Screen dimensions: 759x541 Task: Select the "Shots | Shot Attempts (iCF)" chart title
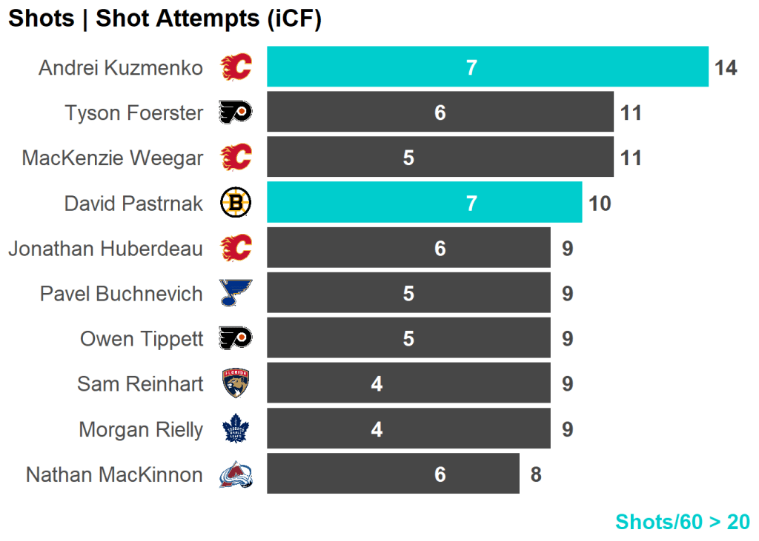[x=165, y=19]
